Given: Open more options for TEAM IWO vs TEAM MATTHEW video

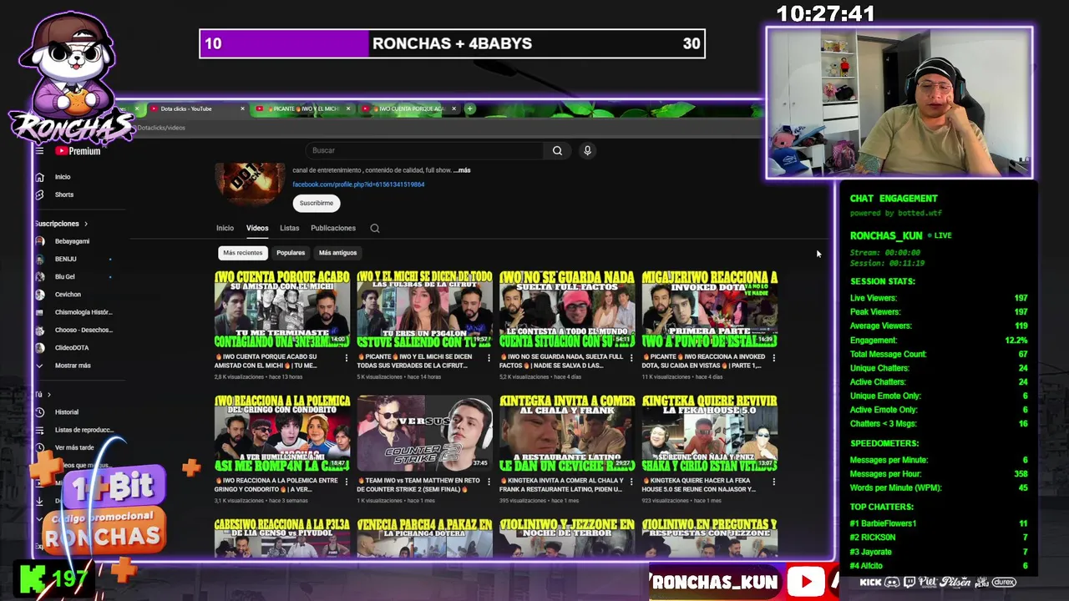Looking at the screenshot, I should click(x=489, y=482).
